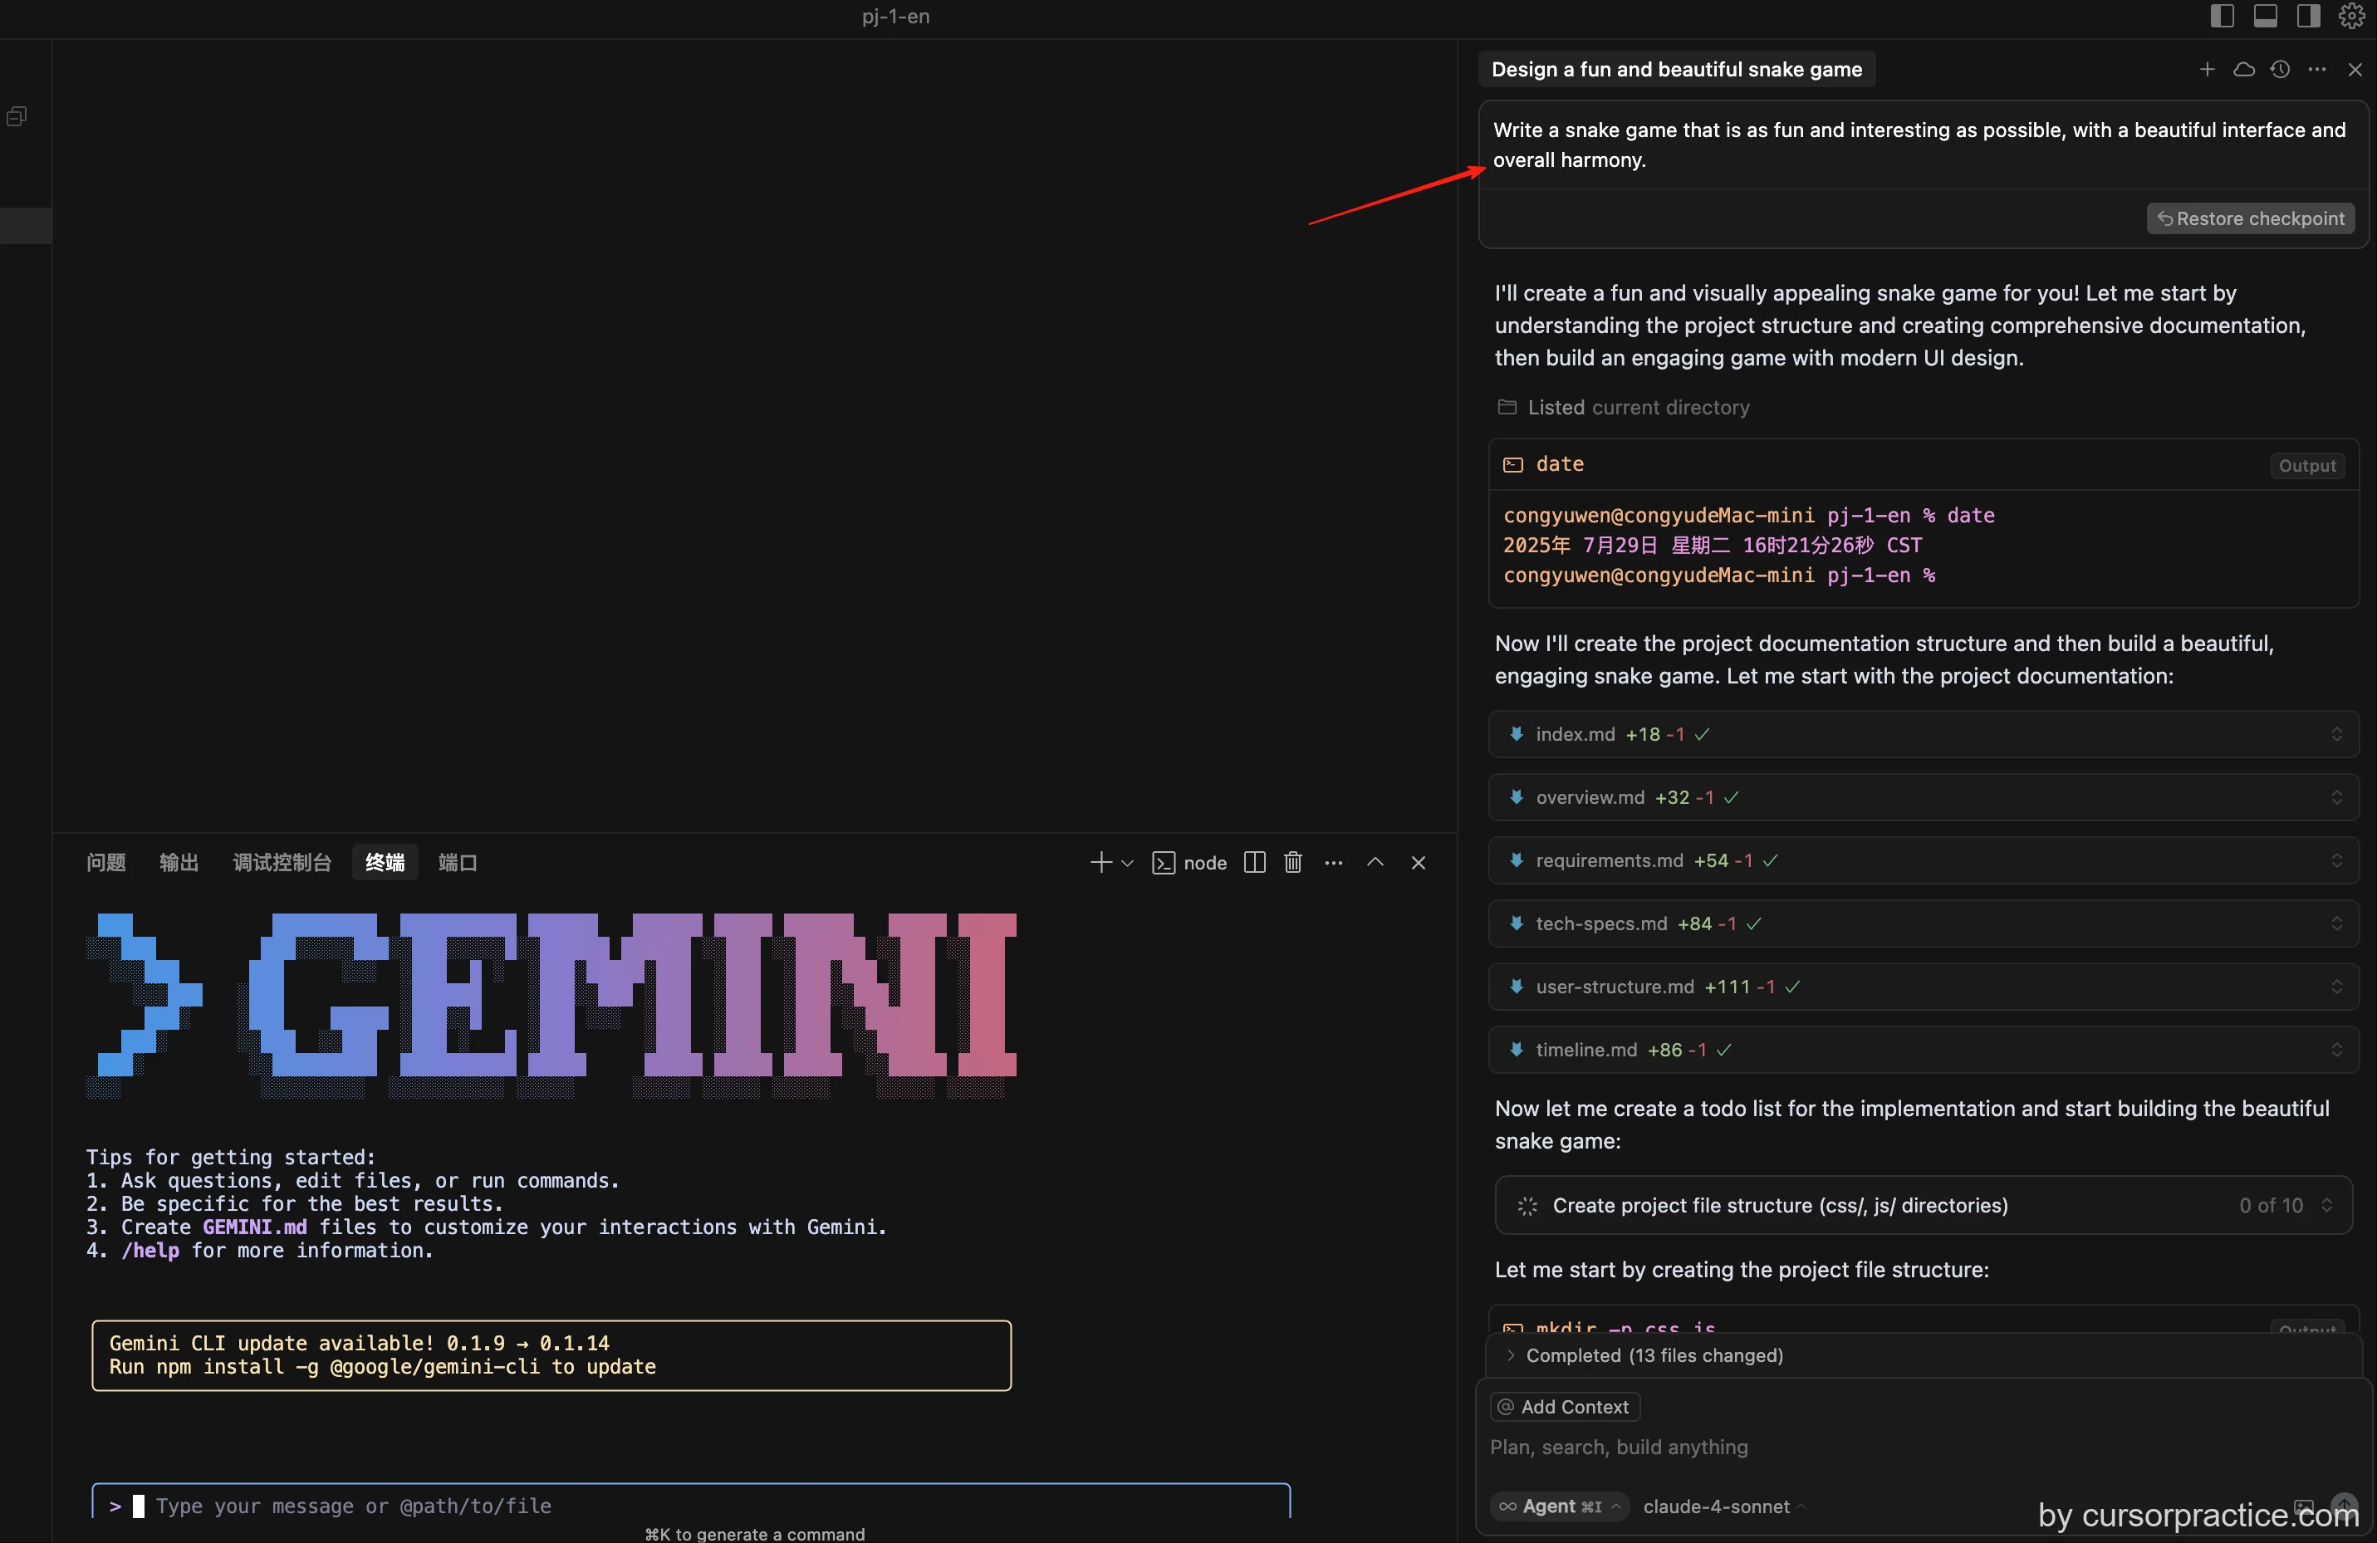Viewport: 2377px width, 1543px height.
Task: Open the new terminal profile dropdown arrow
Action: pyautogui.click(x=1128, y=863)
